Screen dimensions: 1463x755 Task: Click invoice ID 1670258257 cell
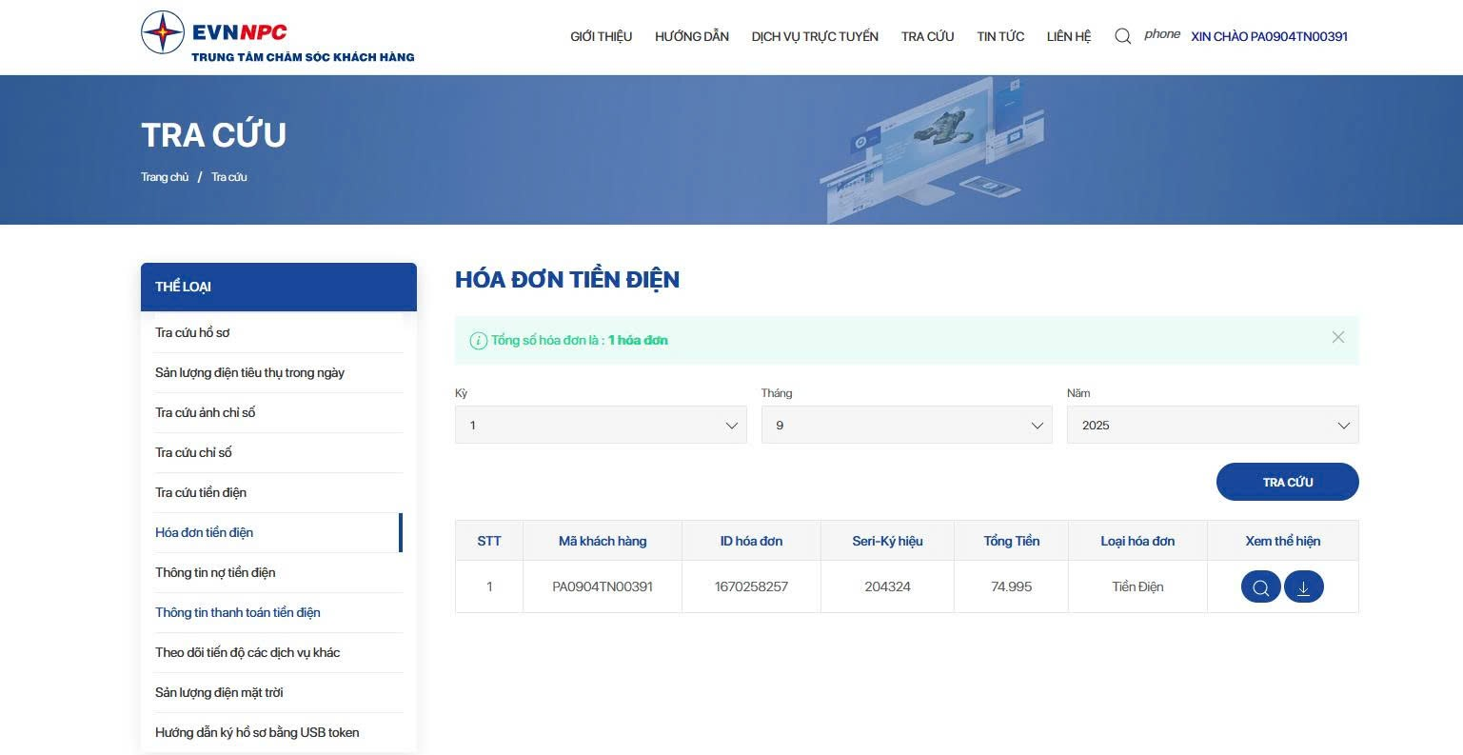point(751,586)
